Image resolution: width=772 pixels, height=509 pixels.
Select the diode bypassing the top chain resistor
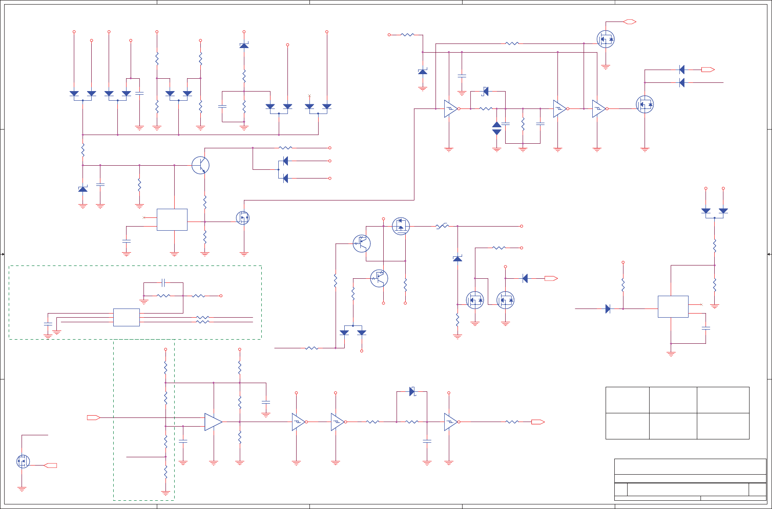[485, 92]
